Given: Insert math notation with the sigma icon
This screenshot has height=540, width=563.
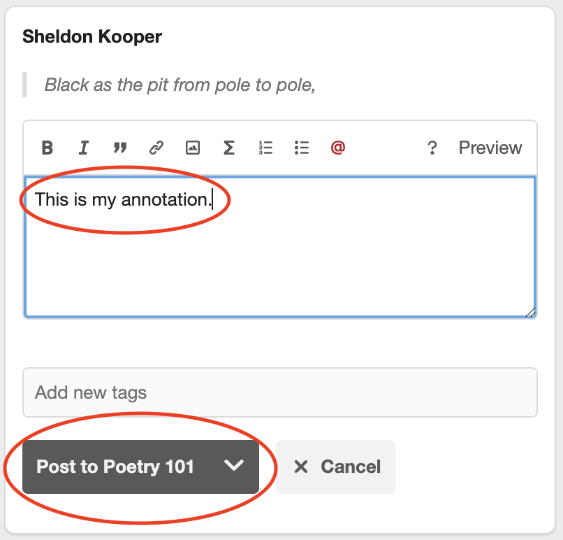Looking at the screenshot, I should click(x=228, y=148).
